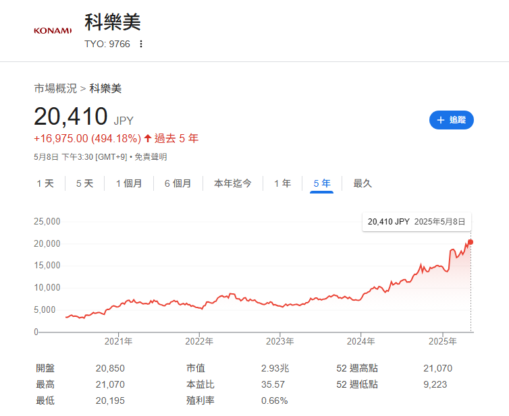Click the 殖利率 value 0.66%

pos(274,400)
